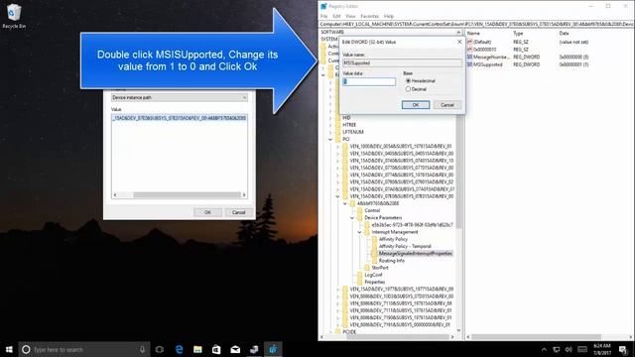Show hidden system tray icons
Viewport: 635px width, 357px height.
pyautogui.click(x=544, y=350)
